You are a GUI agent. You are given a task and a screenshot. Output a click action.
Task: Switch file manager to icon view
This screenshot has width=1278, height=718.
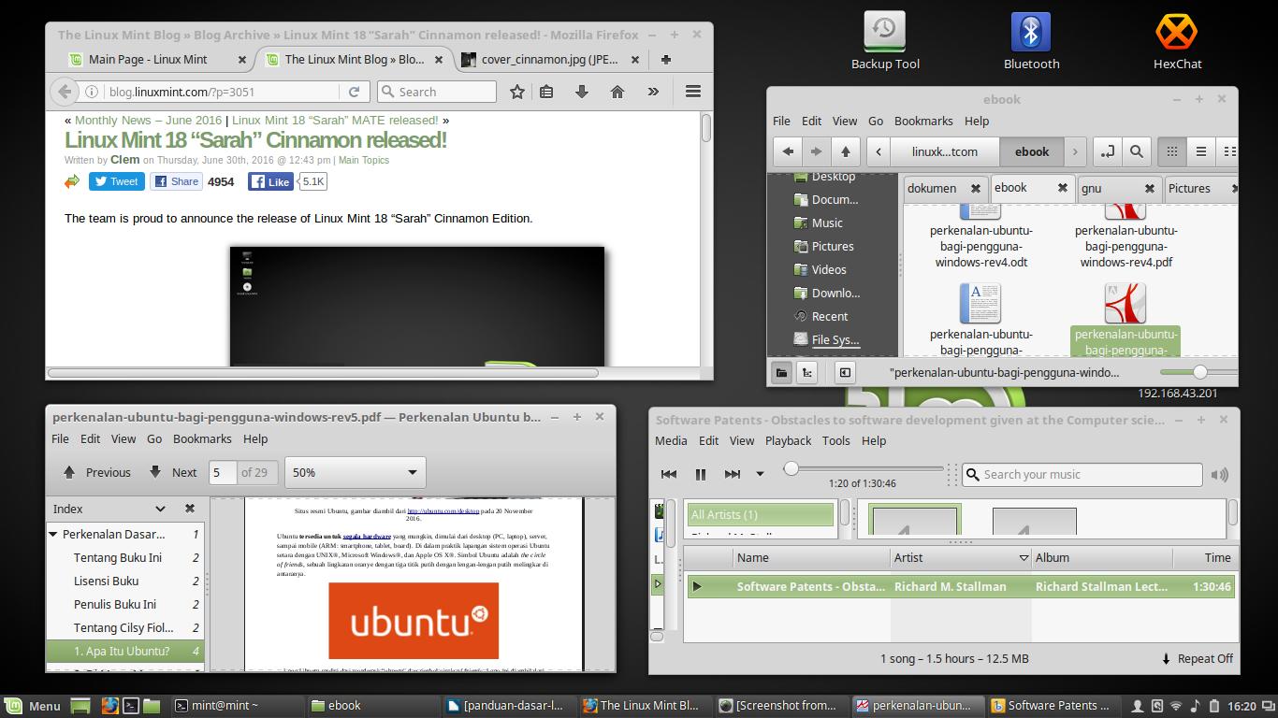(1171, 151)
